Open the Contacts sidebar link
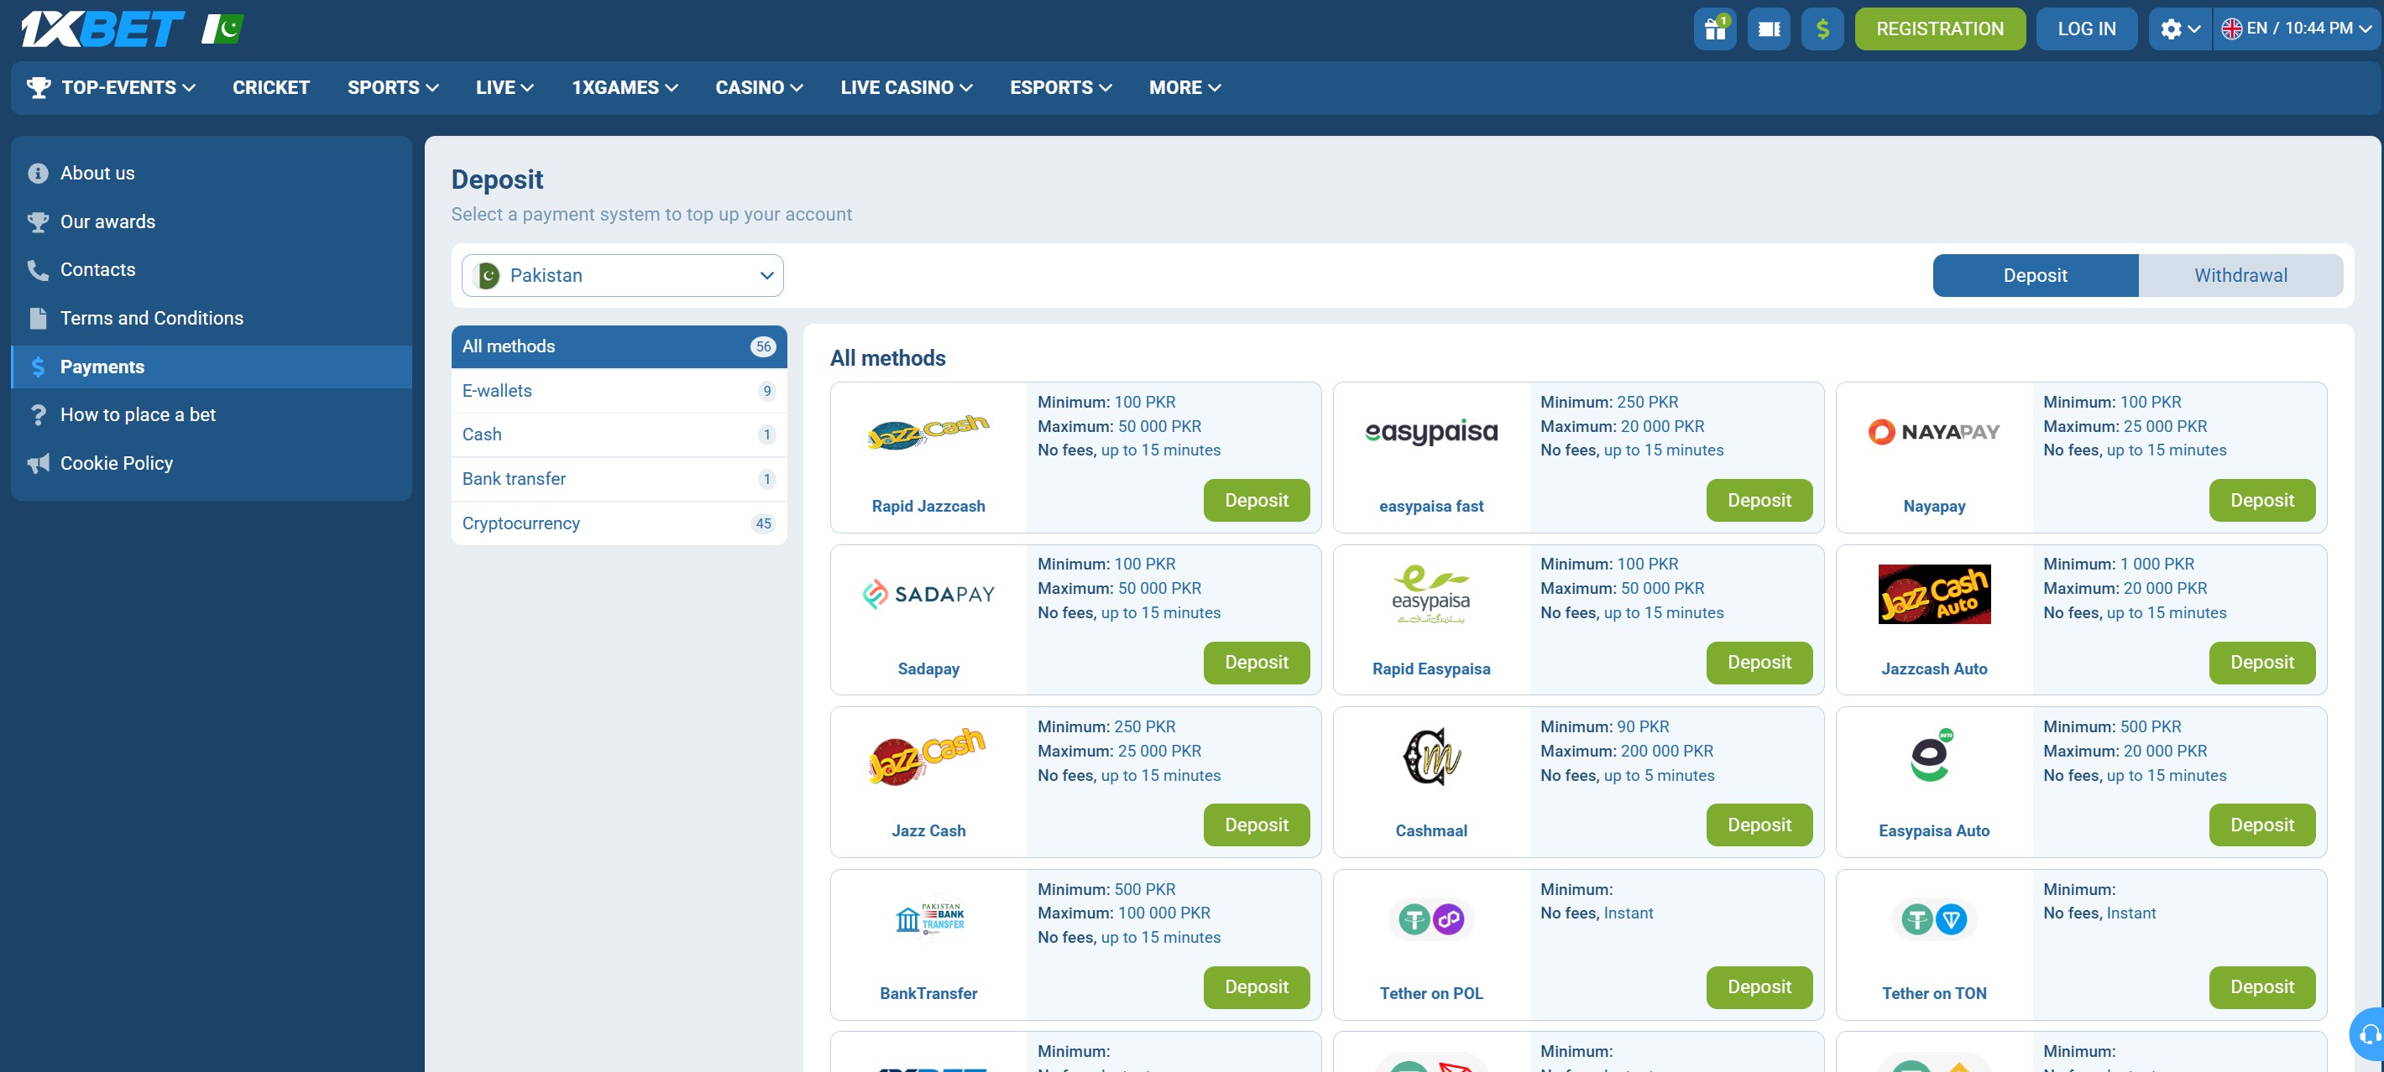Image resolution: width=2384 pixels, height=1072 pixels. [x=211, y=270]
